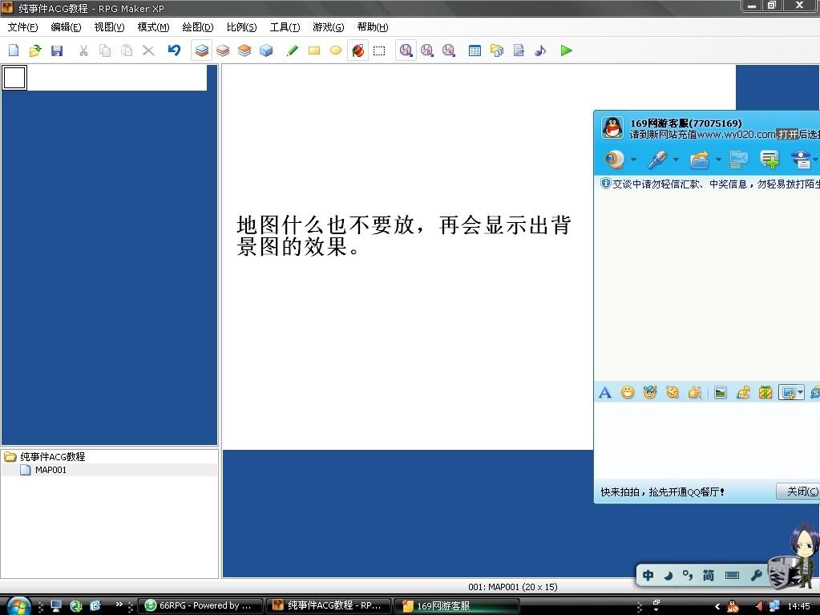
Task: Toggle the 1:1 zoom scale button
Action: point(406,51)
